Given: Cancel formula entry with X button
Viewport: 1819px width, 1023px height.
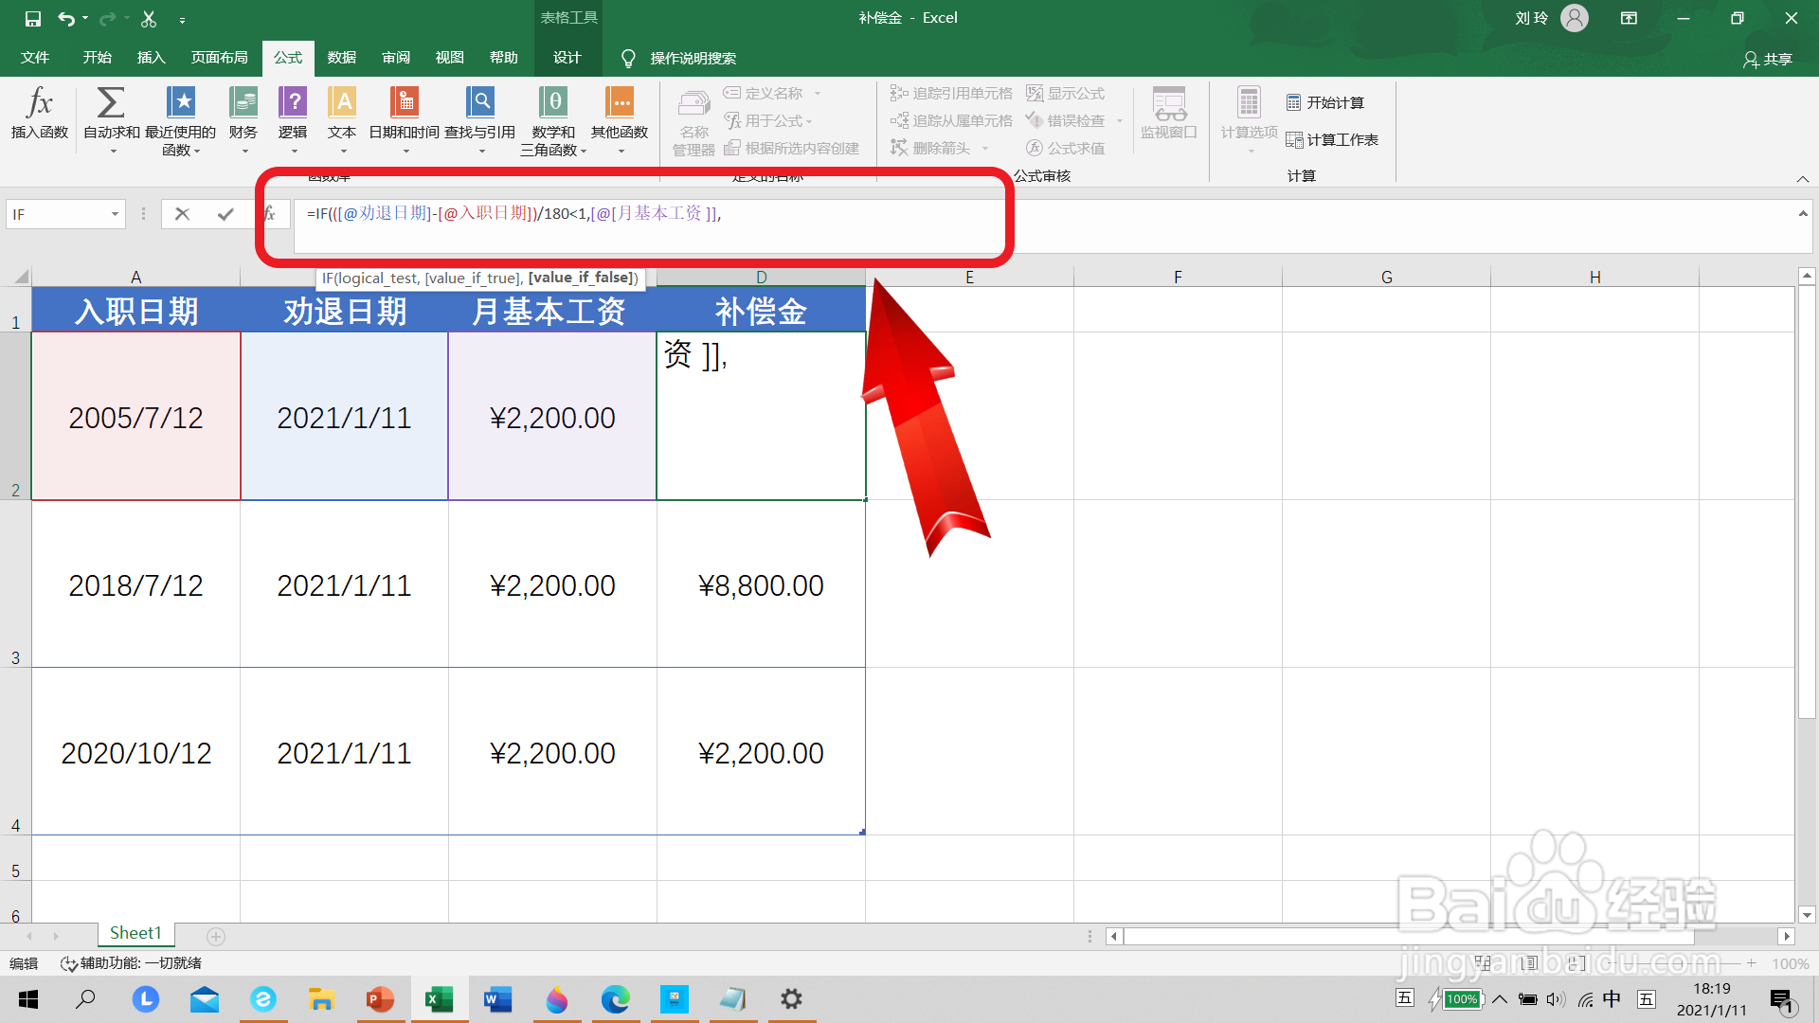Looking at the screenshot, I should 183,214.
